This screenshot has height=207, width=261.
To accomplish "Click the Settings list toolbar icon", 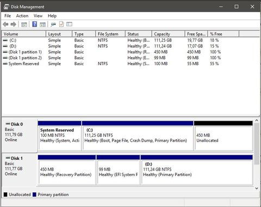I will 69,24.
